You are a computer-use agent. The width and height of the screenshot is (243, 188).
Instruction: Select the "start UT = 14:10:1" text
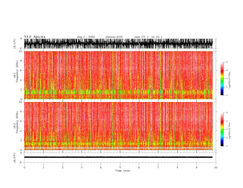click(x=148, y=37)
